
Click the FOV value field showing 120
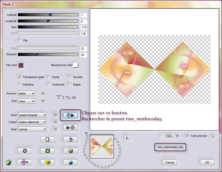click(84, 34)
